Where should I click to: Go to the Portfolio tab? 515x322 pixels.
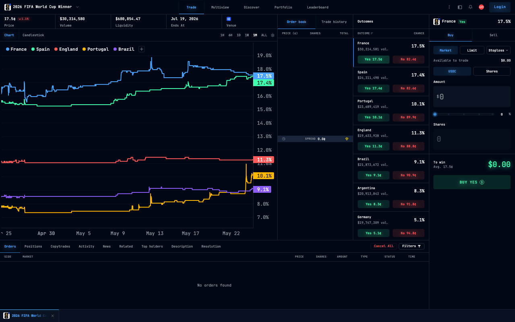point(283,7)
